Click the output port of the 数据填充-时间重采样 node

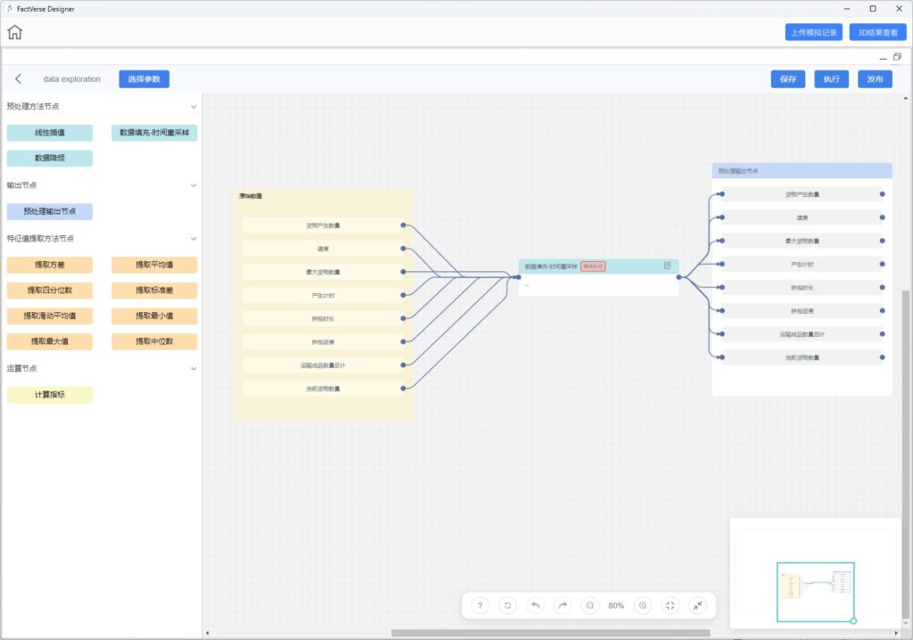[679, 277]
